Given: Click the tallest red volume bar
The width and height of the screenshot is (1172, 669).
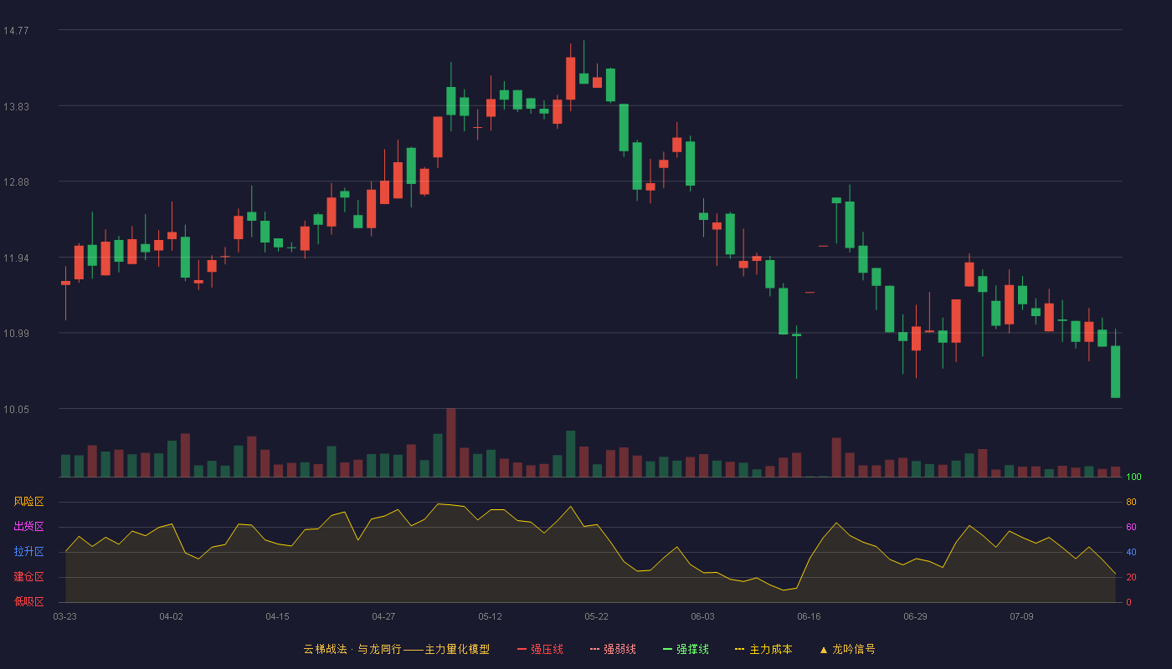Looking at the screenshot, I should pos(451,442).
